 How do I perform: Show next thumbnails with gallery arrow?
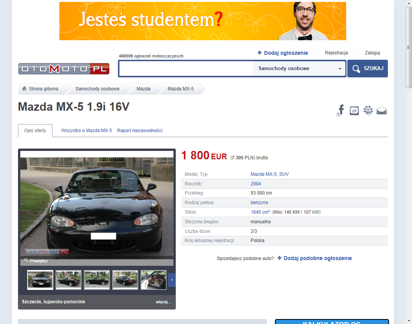[x=172, y=280]
